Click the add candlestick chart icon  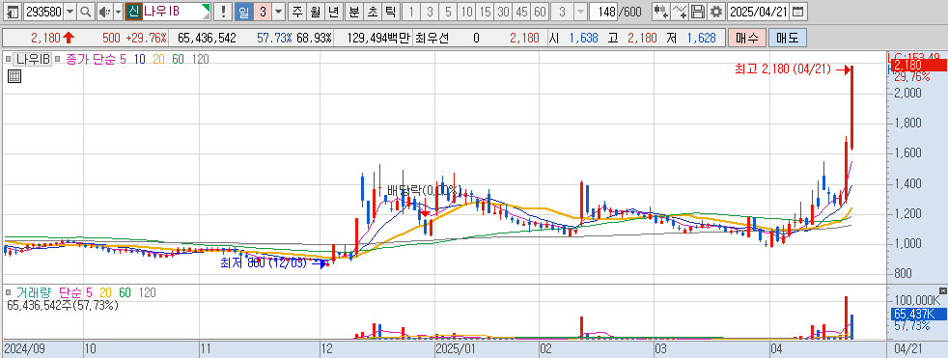(661, 11)
